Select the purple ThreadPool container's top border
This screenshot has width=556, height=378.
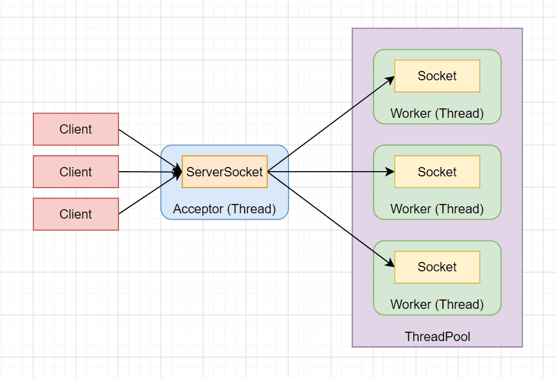pyautogui.click(x=437, y=29)
